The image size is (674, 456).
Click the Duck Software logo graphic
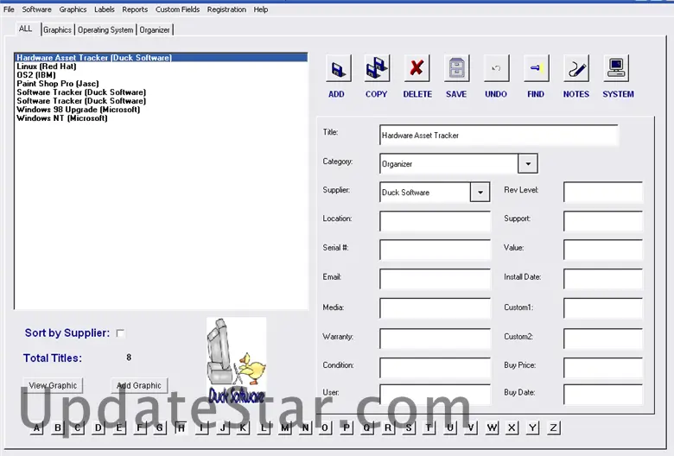point(237,360)
